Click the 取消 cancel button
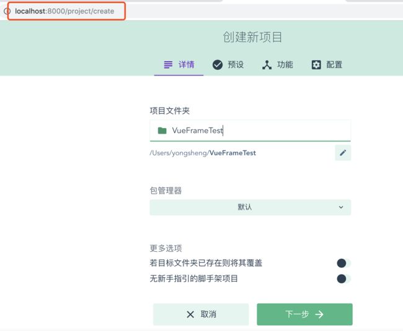Viewport: 403px width, 331px height. (x=201, y=314)
